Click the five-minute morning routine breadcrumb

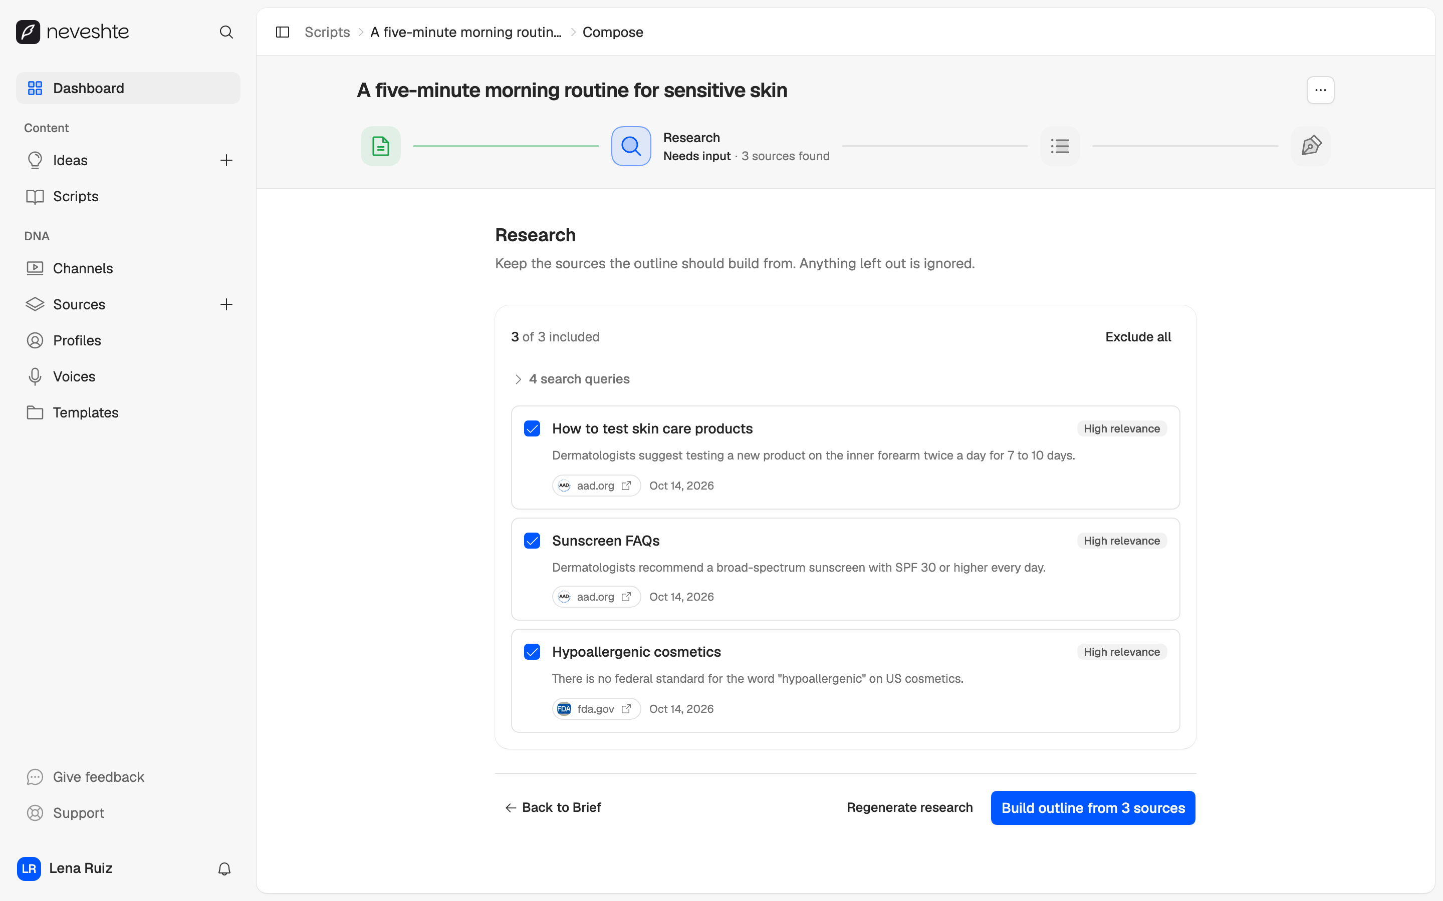click(465, 32)
